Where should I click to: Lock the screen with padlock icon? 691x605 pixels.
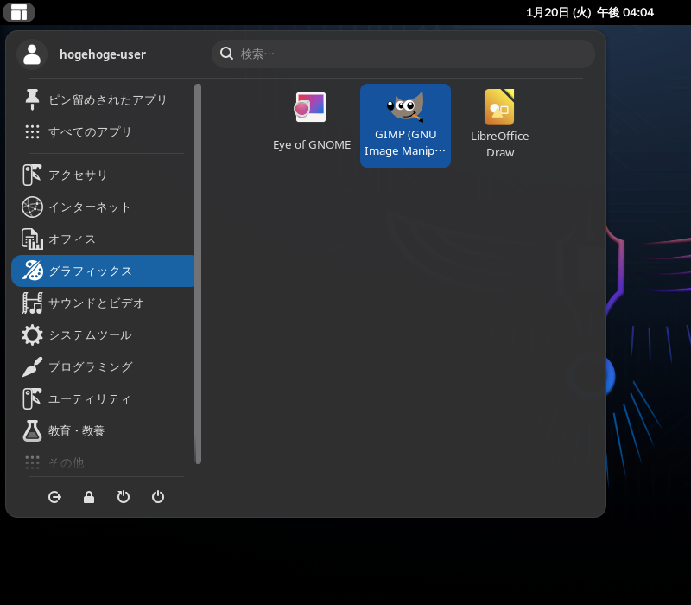[x=89, y=497]
